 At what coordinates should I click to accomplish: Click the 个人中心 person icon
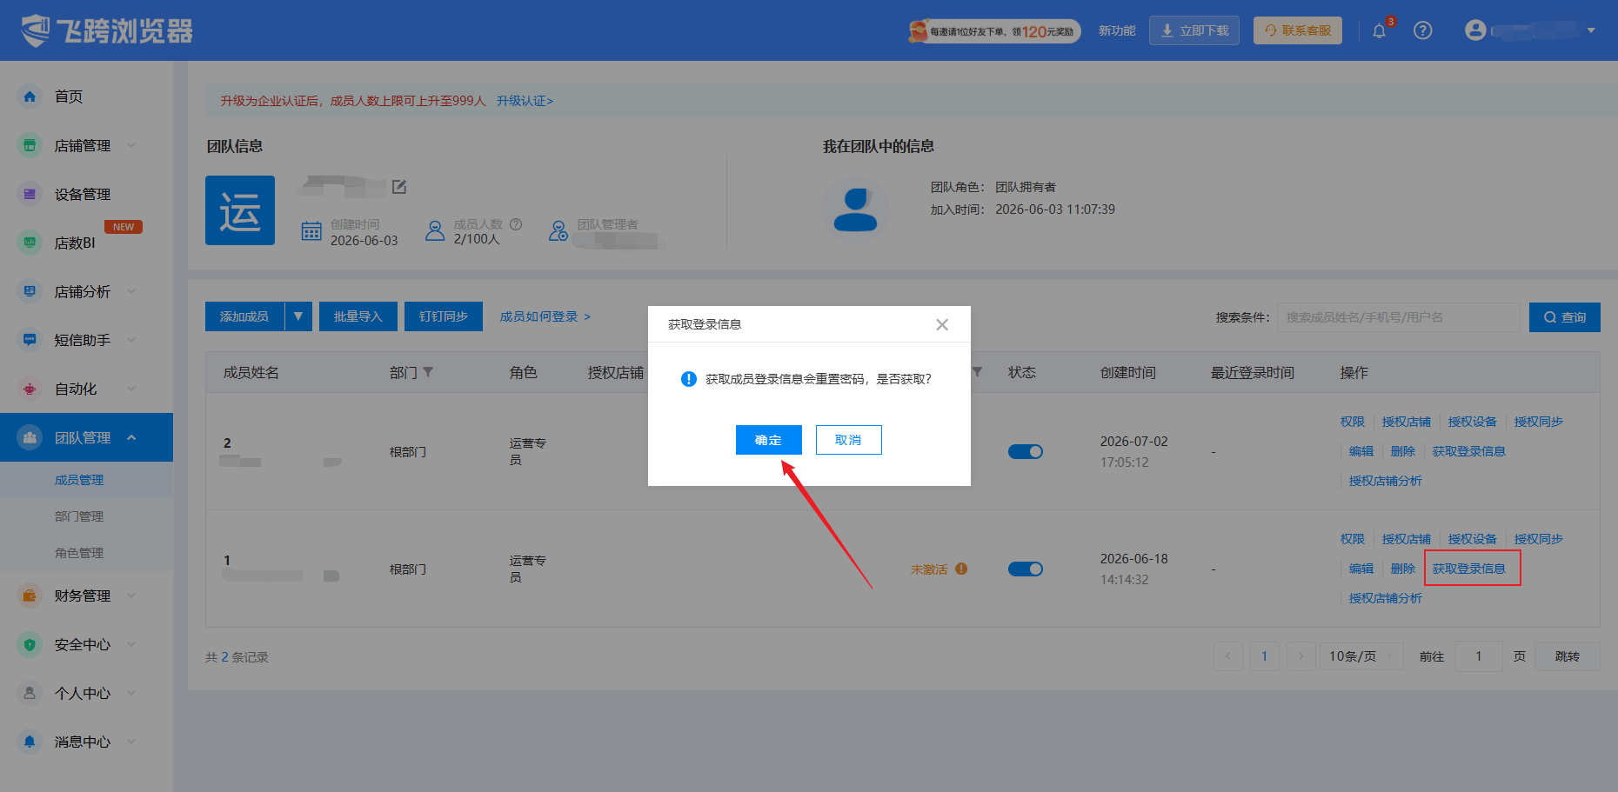[x=30, y=693]
